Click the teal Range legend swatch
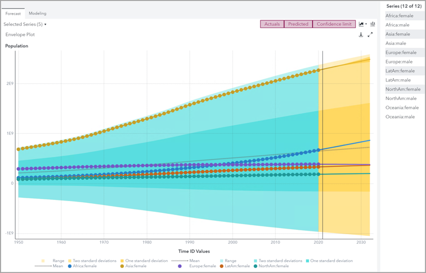Image resolution: width=426 pixels, height=273 pixels. [x=221, y=261]
